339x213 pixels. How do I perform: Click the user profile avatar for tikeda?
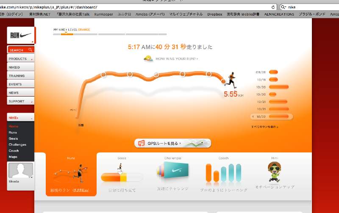[20, 170]
